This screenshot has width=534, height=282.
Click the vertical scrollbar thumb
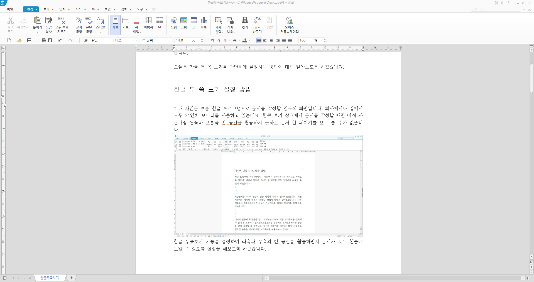coord(531,78)
